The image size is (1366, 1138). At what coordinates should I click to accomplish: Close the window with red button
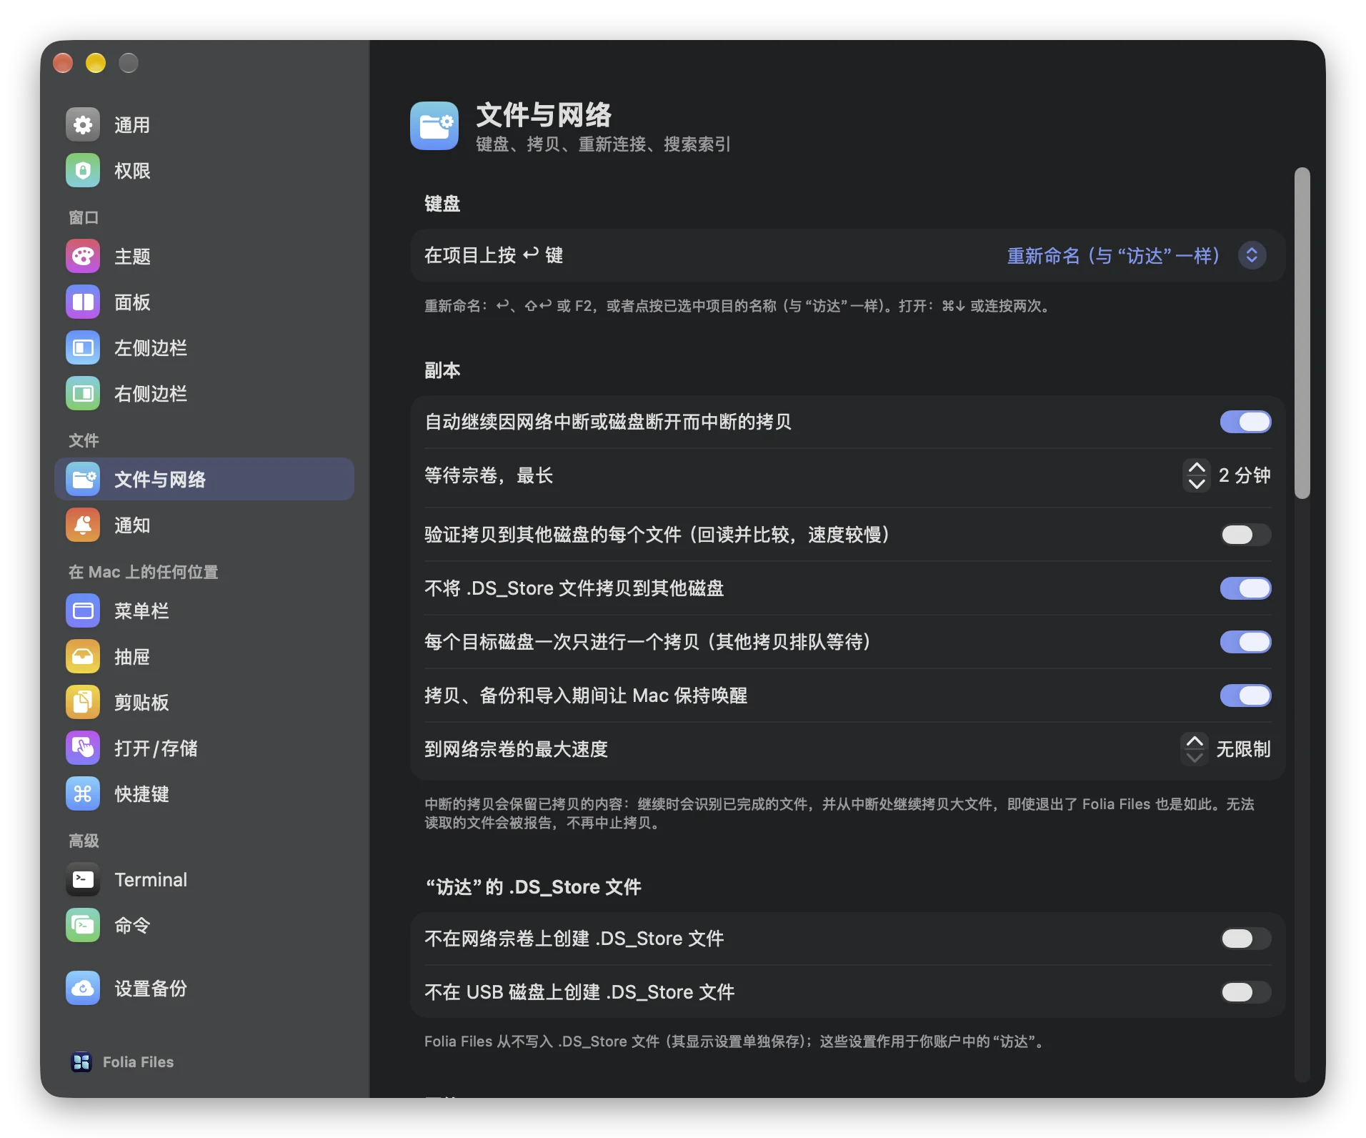coord(63,63)
